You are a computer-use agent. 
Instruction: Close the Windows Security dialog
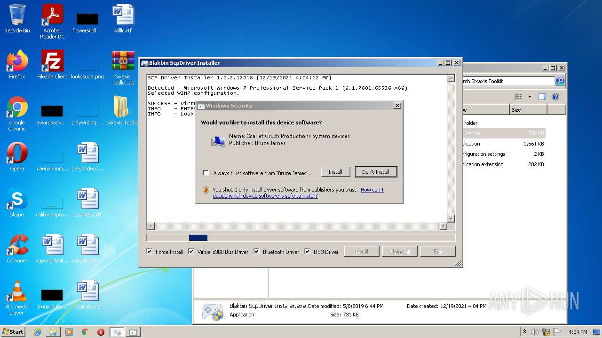tap(397, 106)
